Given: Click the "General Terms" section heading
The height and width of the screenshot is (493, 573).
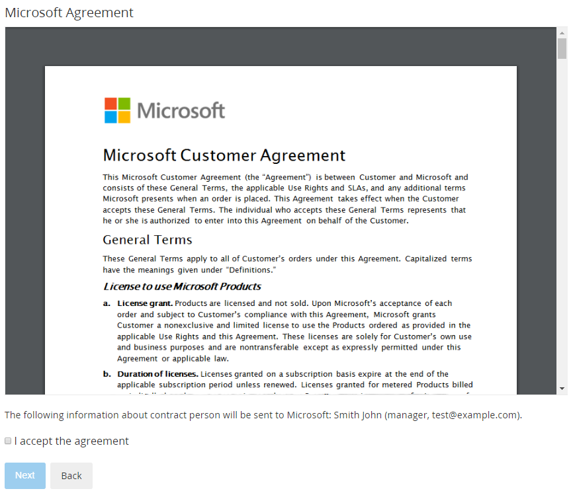Looking at the screenshot, I should 147,239.
